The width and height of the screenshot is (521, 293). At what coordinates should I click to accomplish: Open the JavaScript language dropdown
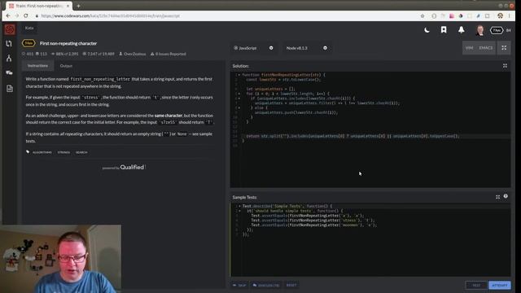[253, 48]
